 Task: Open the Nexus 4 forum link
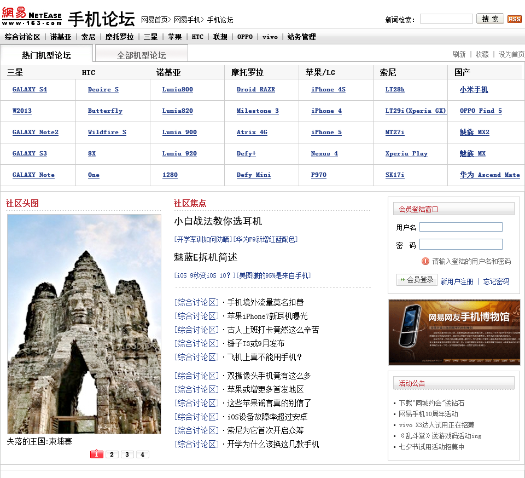[x=324, y=153]
